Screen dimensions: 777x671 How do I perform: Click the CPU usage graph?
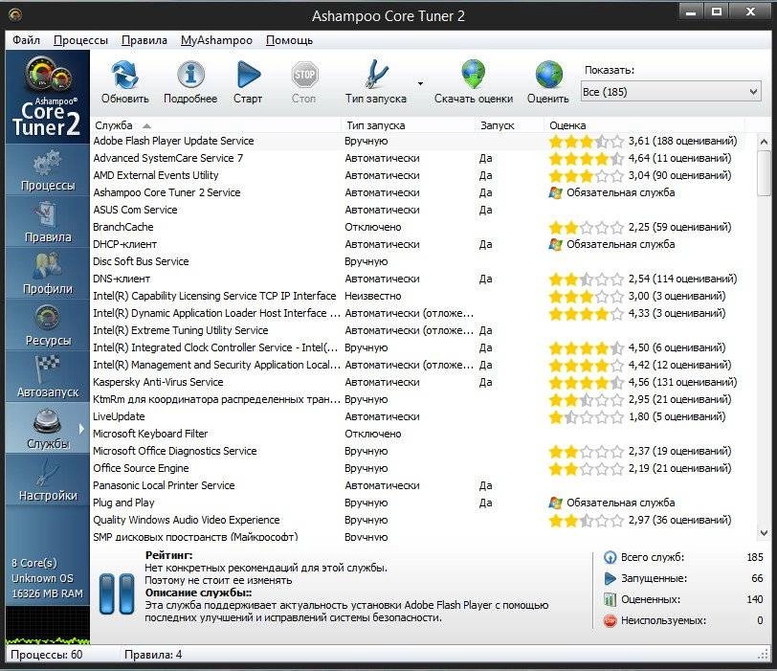(48, 625)
